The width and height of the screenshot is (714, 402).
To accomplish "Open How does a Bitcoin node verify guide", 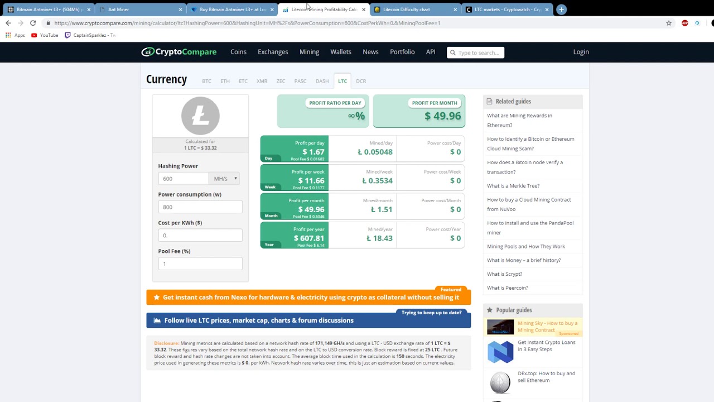I will 525,167.
